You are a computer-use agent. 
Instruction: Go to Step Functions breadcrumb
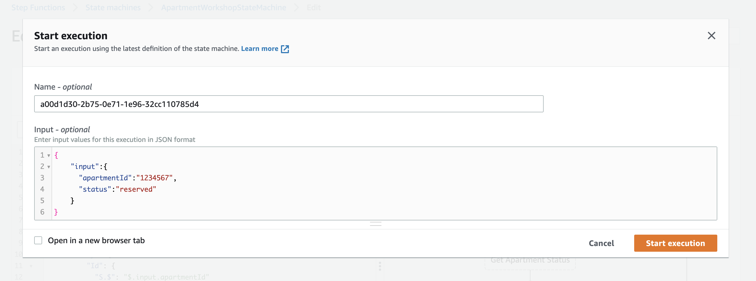38,7
